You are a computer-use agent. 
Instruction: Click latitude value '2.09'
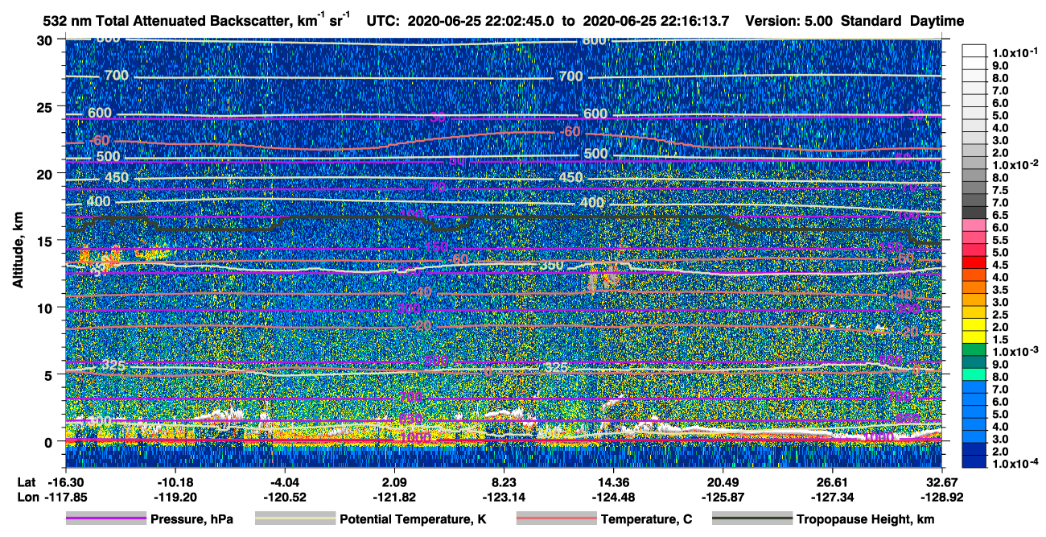[x=393, y=481]
